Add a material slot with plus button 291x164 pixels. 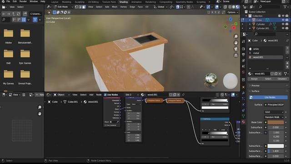point(287,48)
